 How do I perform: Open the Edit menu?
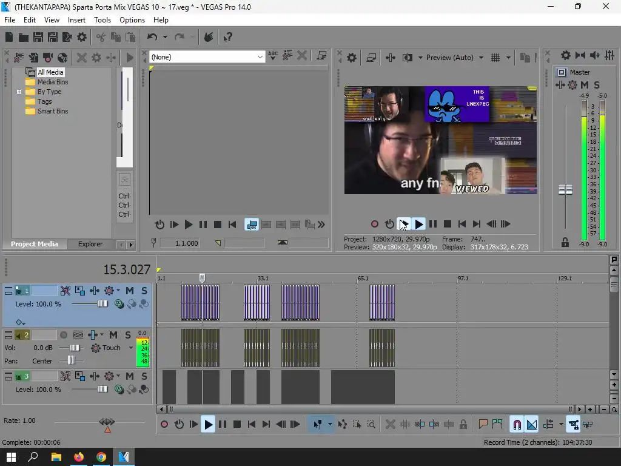pyautogui.click(x=30, y=20)
